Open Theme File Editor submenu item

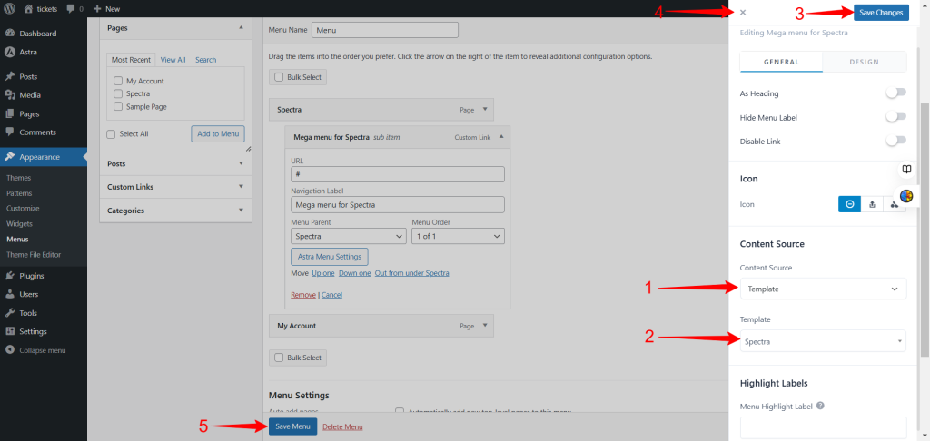[34, 255]
